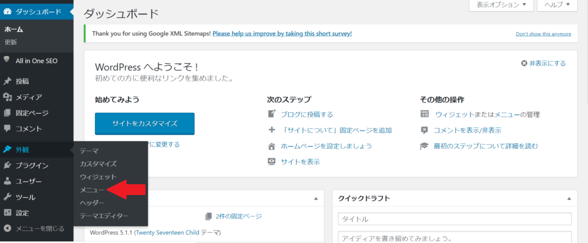Viewport: 588px width, 243px height.
Task: Click the user icon beside ユーザー
Action: 7,181
